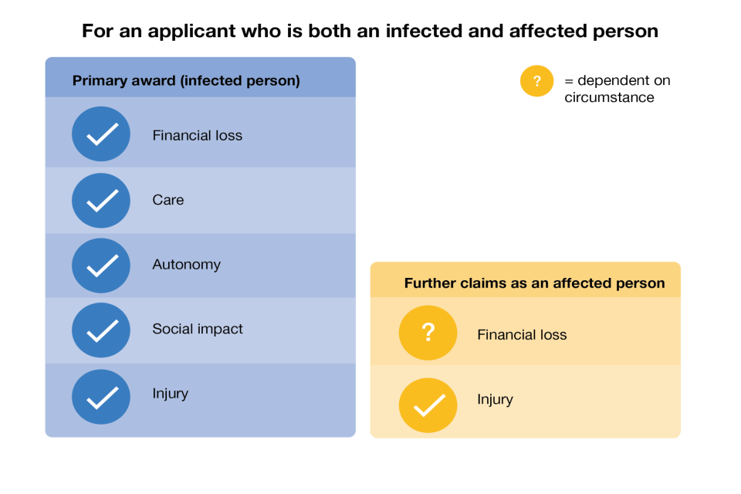Click the 'dependent on circumstance' legend text
Image resolution: width=741 pixels, height=494 pixels.
[616, 89]
